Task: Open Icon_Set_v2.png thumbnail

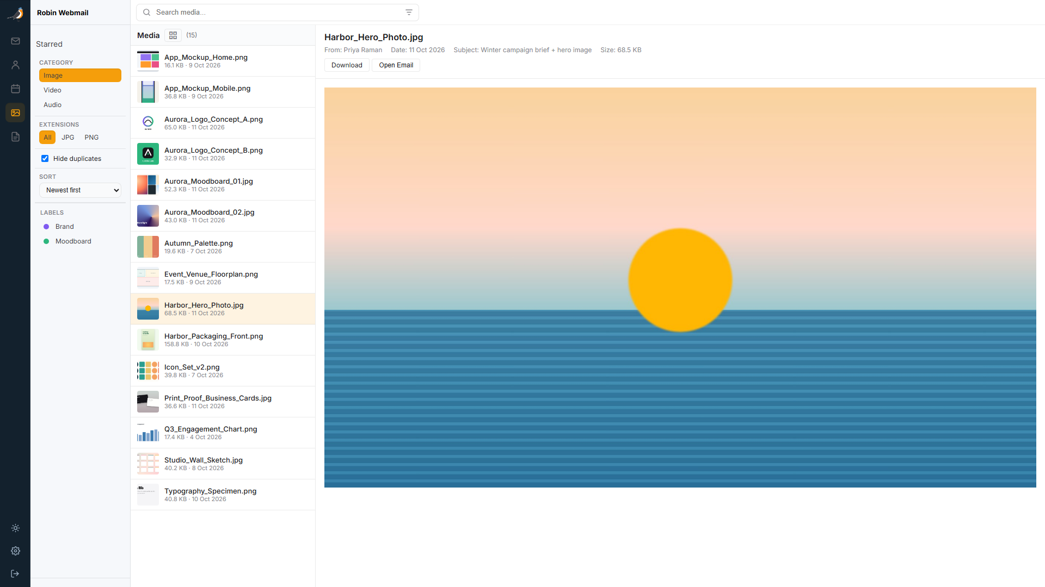Action: [x=148, y=371]
